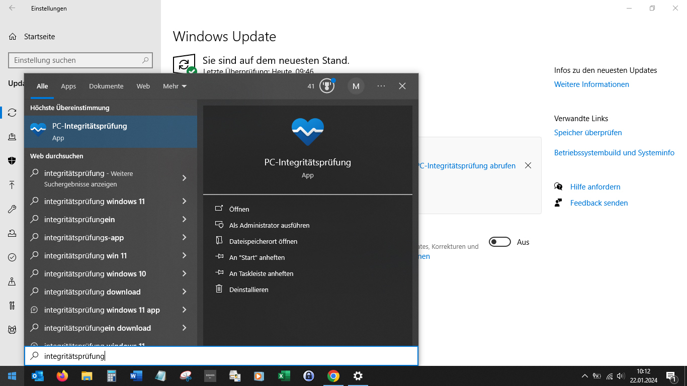Click the large heart app icon in preview
The image size is (687, 386).
click(308, 132)
